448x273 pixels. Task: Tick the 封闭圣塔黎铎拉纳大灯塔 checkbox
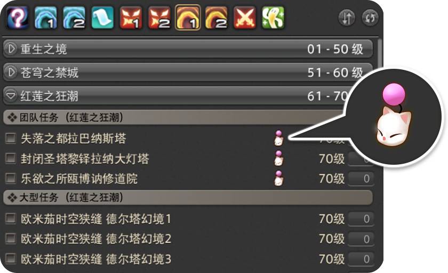(x=11, y=159)
